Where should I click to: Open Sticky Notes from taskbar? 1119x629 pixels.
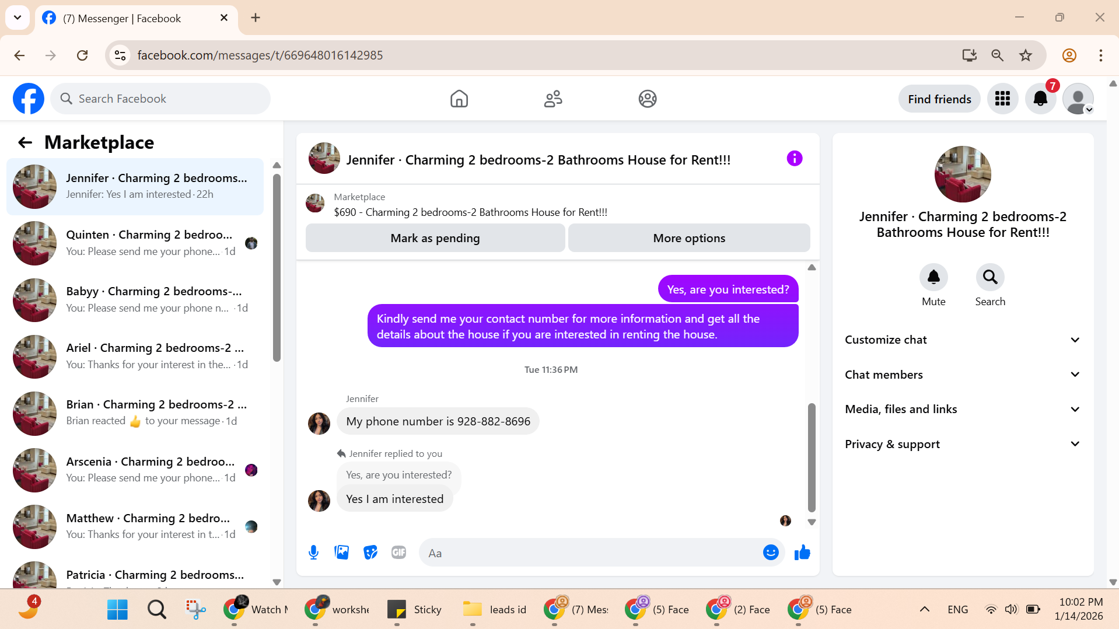(x=414, y=610)
